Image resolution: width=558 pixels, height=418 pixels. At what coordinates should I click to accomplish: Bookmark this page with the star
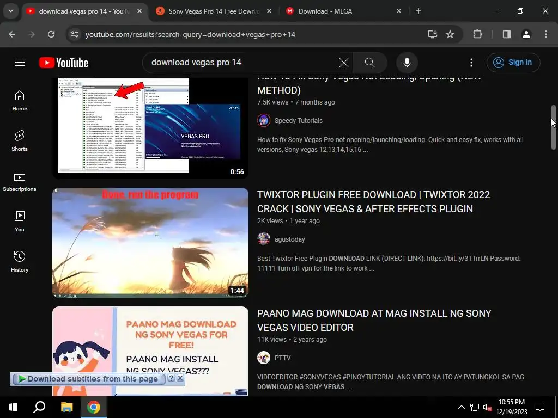[x=450, y=34]
